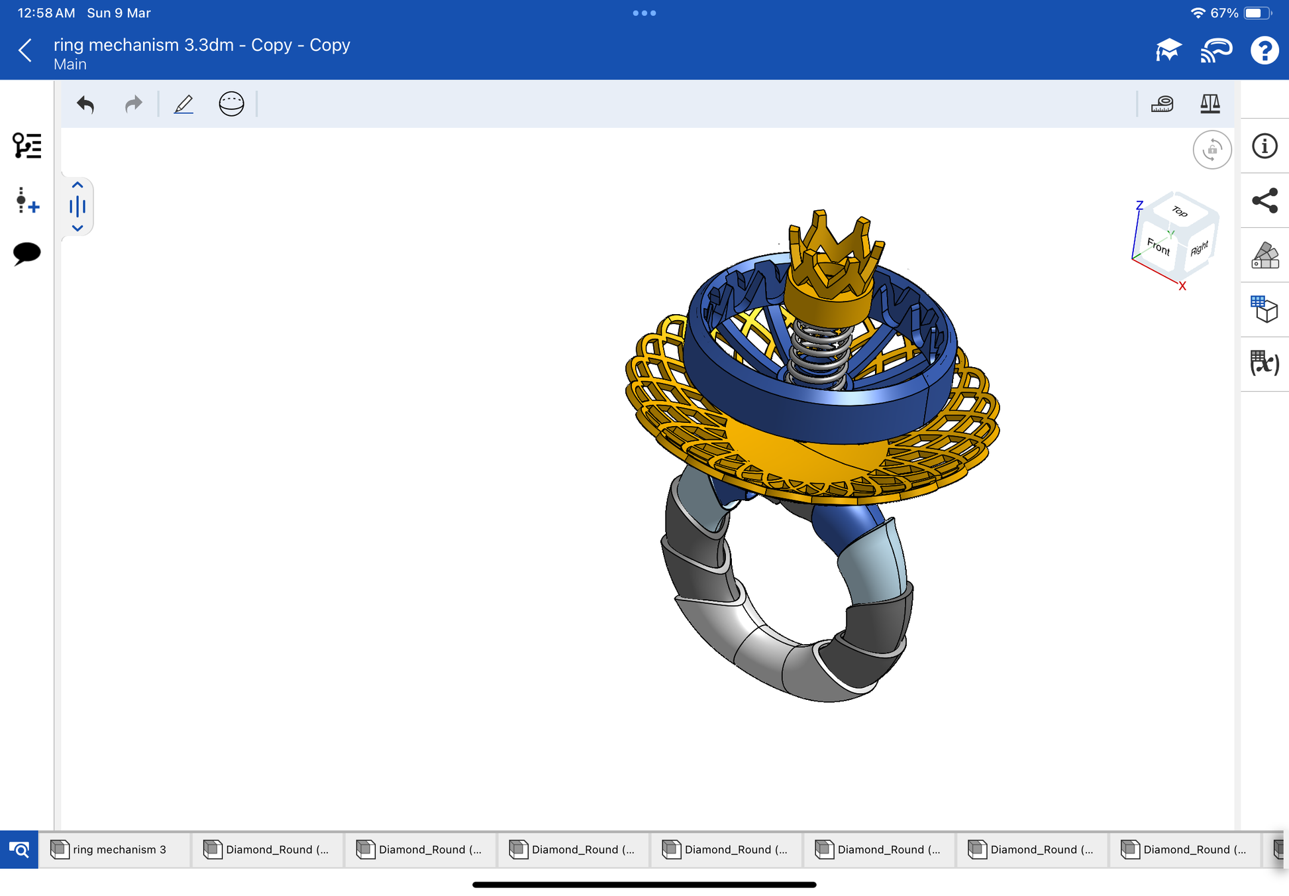Open the measure tape tool
1289x896 pixels.
(x=1162, y=104)
